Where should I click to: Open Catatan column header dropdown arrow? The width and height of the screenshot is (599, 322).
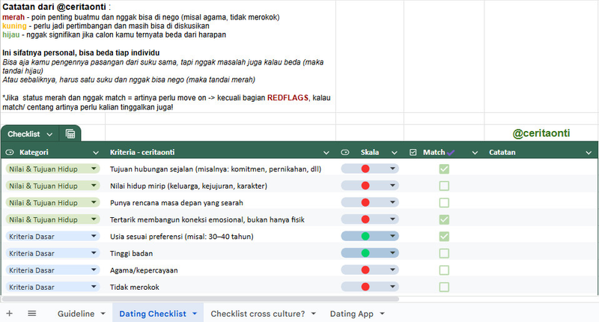[589, 153]
